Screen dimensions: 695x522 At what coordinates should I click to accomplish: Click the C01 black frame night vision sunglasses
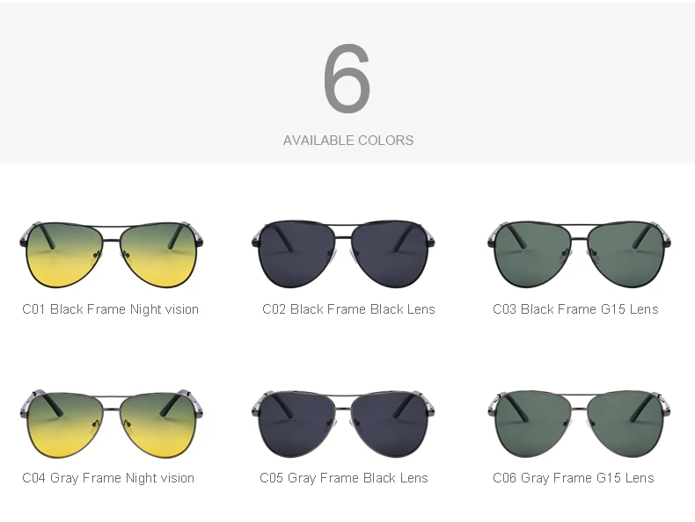(x=111, y=254)
